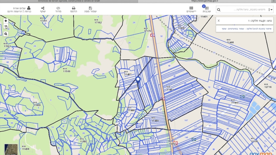276x155 pixels.
Task: Activate the measure (מדוד) tool
Action: 58,10
